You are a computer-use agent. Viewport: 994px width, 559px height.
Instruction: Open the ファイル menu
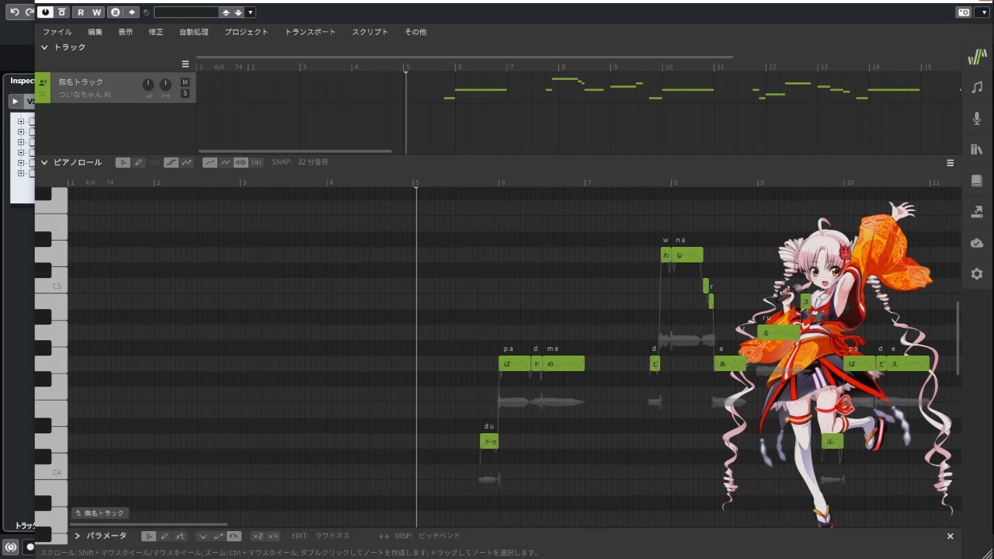[57, 32]
